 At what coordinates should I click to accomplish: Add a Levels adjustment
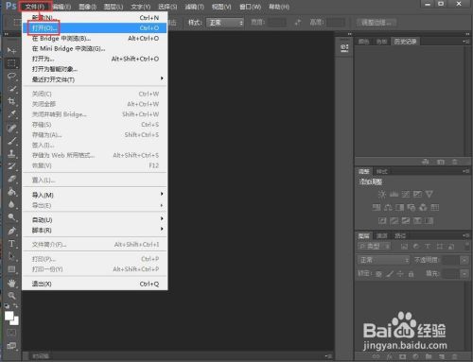pos(394,194)
